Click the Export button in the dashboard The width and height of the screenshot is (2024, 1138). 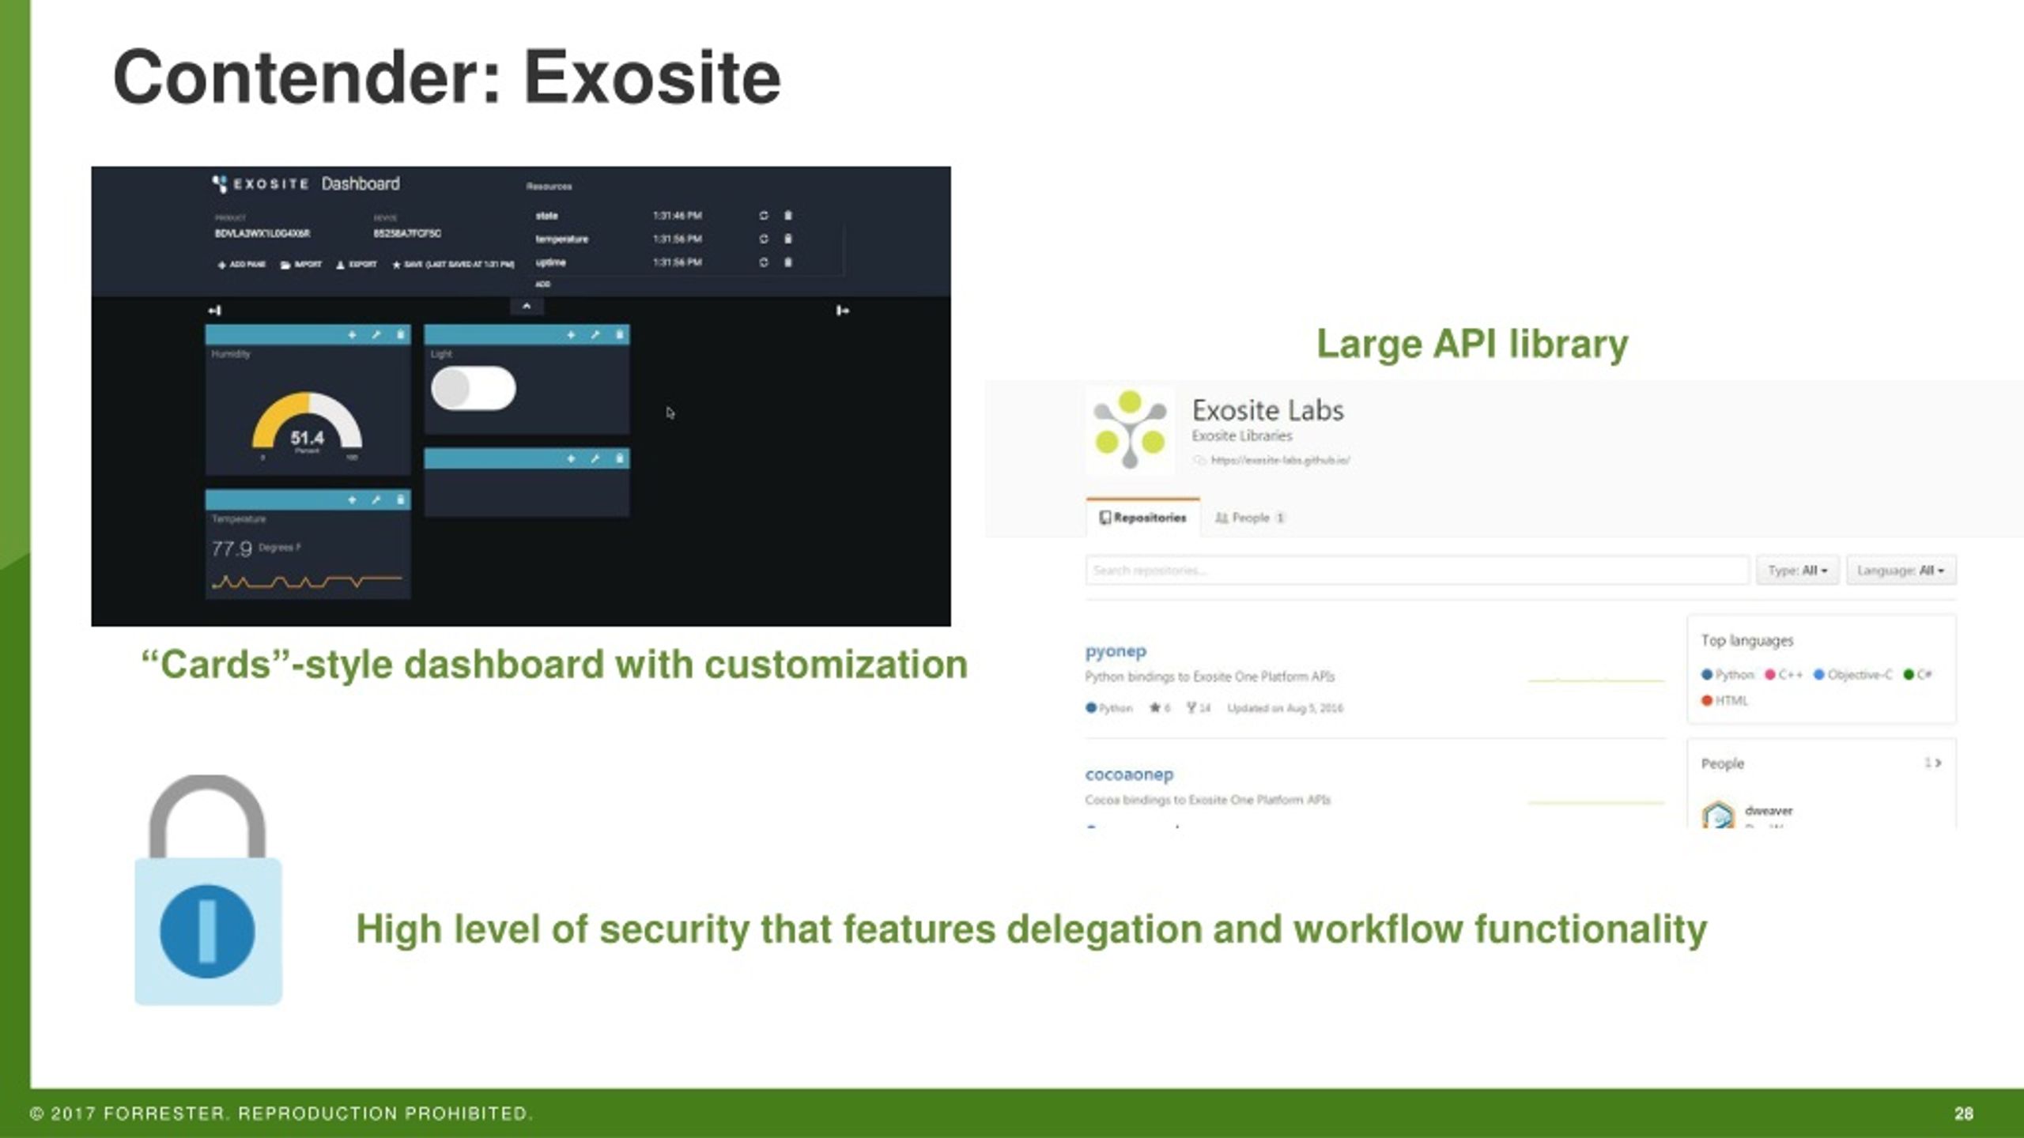tap(357, 265)
